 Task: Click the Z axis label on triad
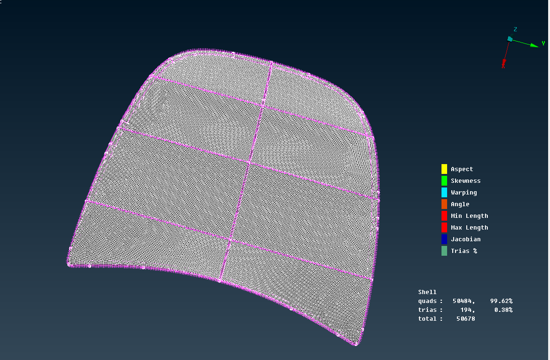tap(515, 29)
